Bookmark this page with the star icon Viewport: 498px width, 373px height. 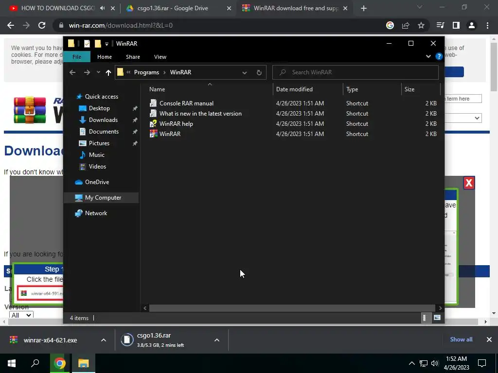point(421,25)
